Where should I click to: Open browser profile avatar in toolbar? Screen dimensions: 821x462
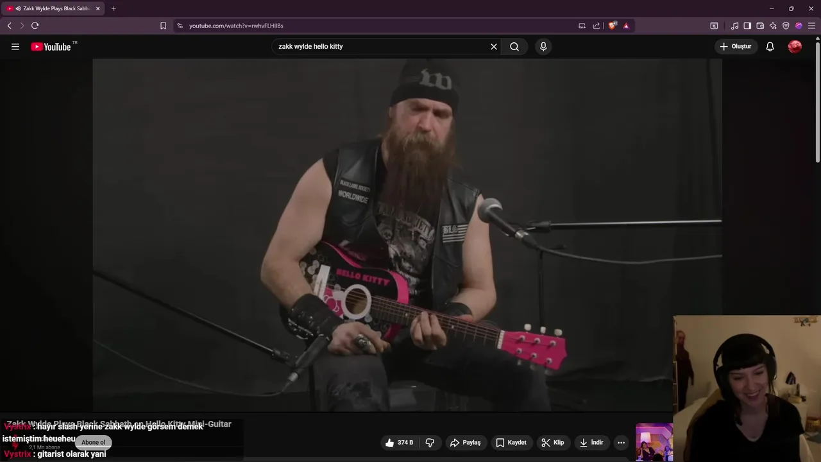pos(799,26)
